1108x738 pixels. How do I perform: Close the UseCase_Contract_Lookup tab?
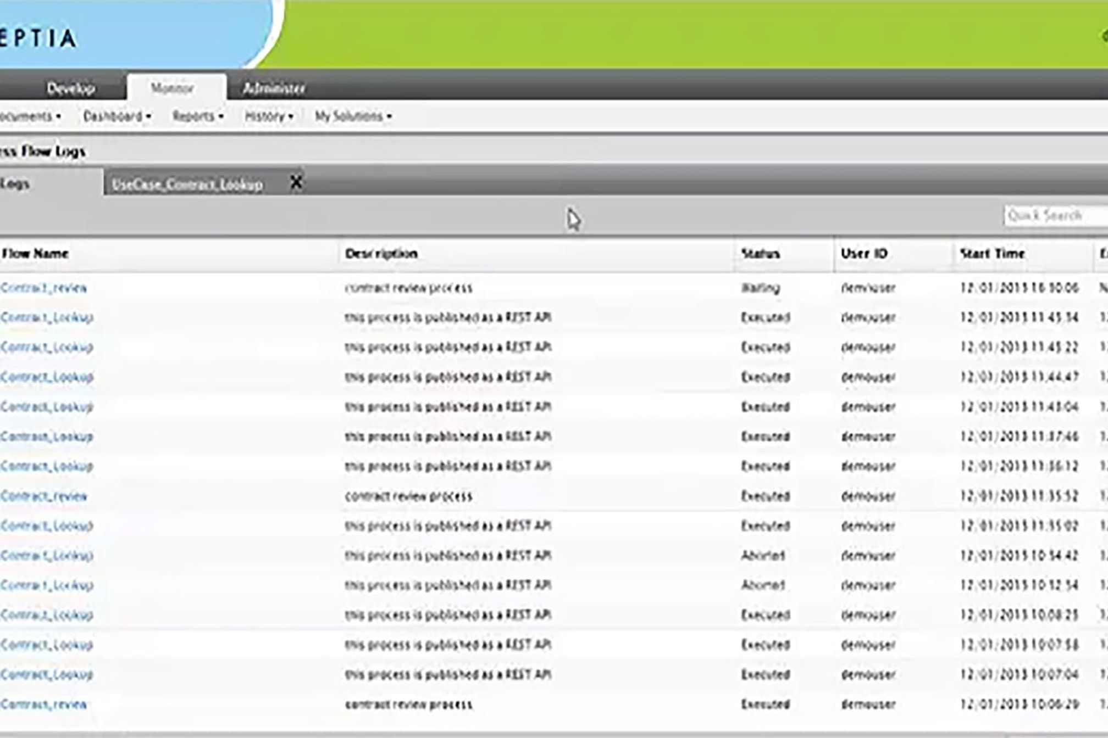pyautogui.click(x=296, y=182)
